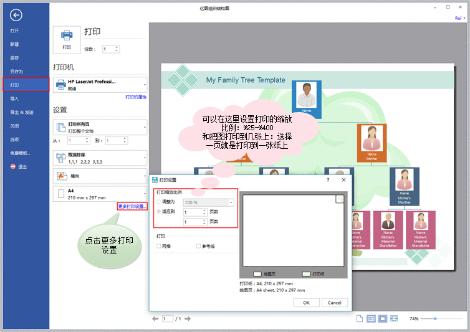The width and height of the screenshot is (470, 332).
Task: Open the 横向 orientation dropdown
Action: point(100,176)
